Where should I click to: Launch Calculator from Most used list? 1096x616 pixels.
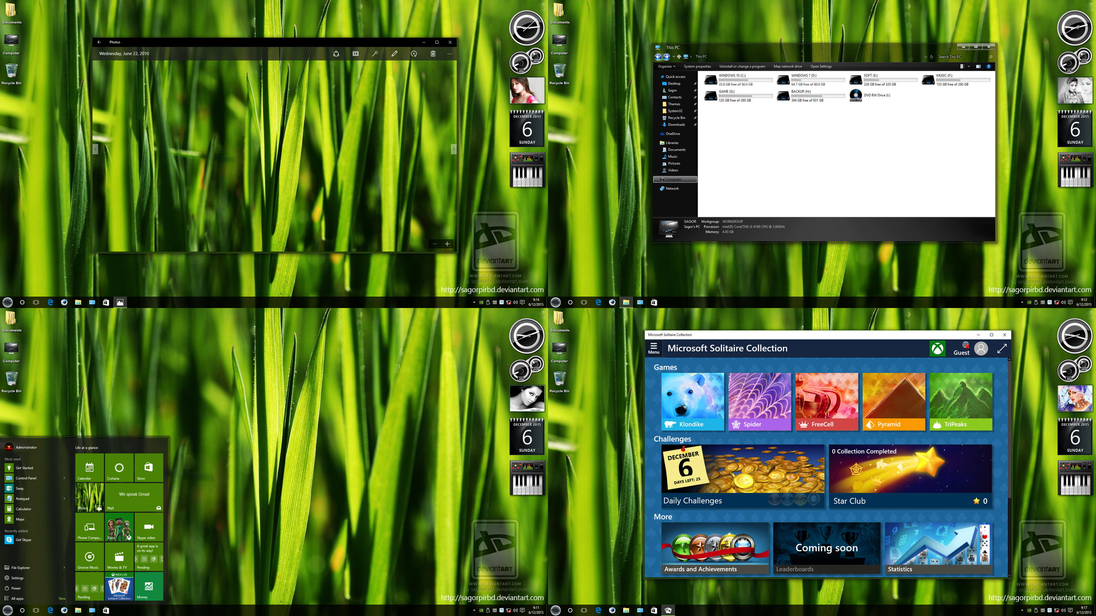(18, 509)
